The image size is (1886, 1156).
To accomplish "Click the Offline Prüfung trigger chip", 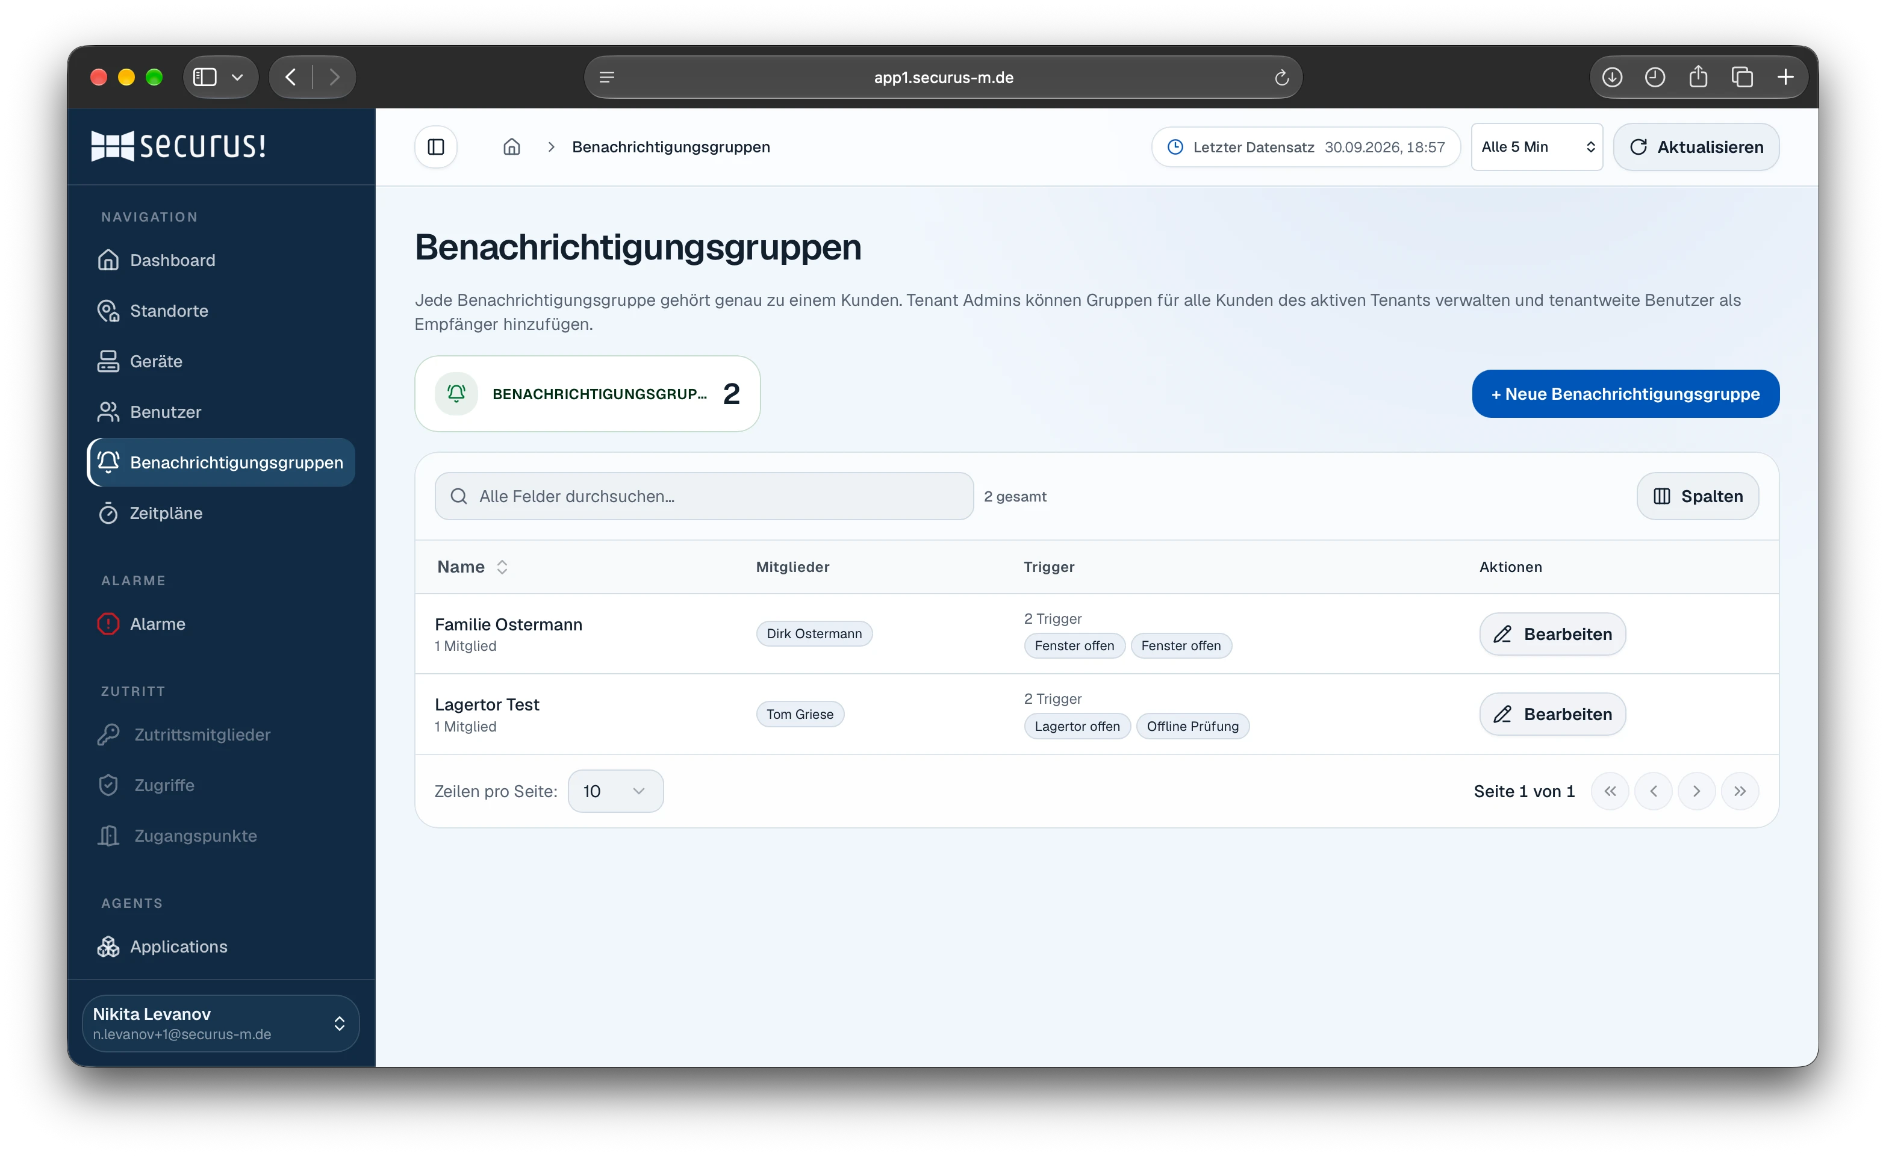I will (x=1192, y=727).
